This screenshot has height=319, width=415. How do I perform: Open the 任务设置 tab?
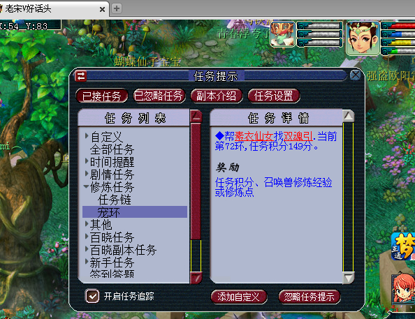274,96
